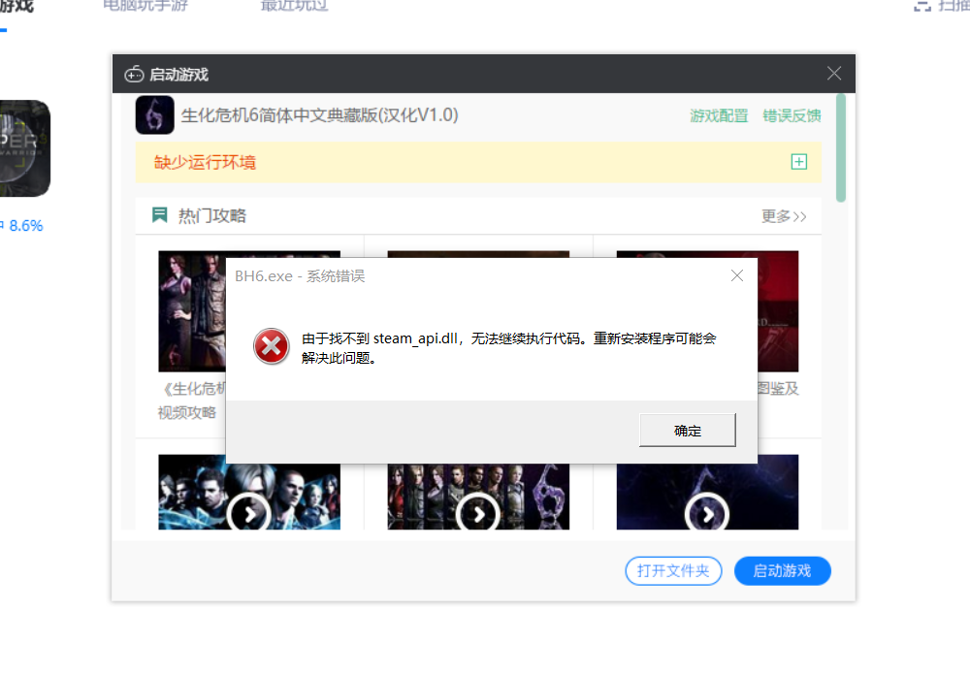Click the vertical scrollbar in launcher window
This screenshot has height=675, width=970.
tap(841, 147)
